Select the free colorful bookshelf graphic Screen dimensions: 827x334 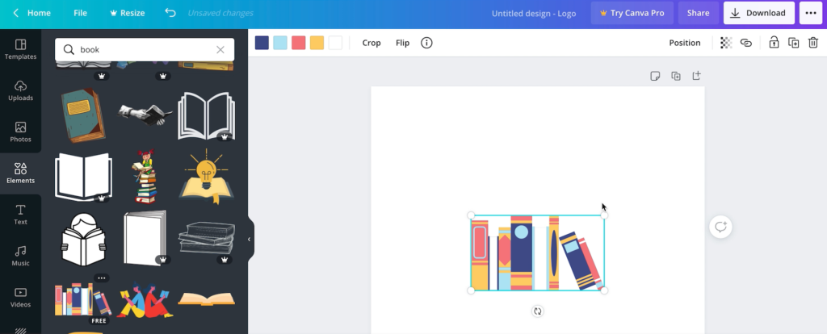click(83, 299)
